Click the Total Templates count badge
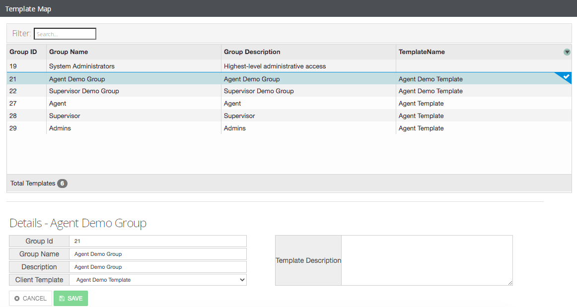This screenshot has height=307, width=577. [62, 183]
